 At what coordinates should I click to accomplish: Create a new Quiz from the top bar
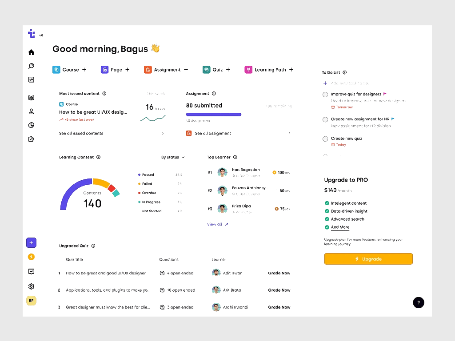coord(228,69)
